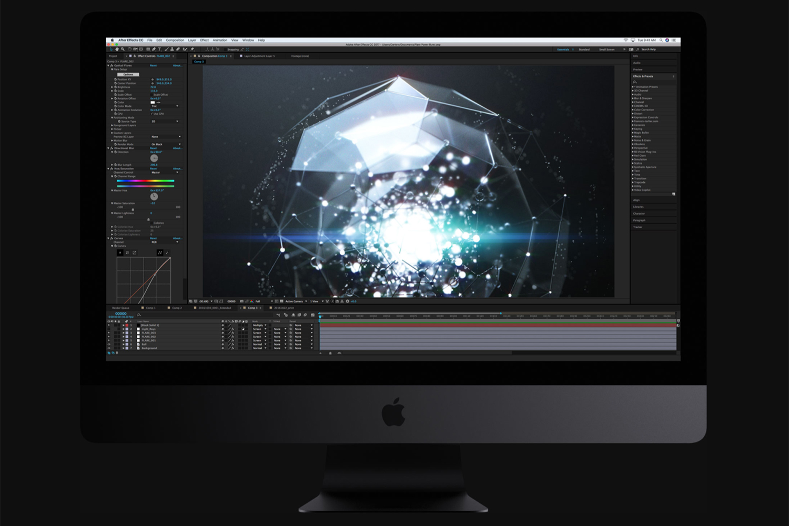Click Reset for Hue/Saturation
This screenshot has width=789, height=526.
click(153, 169)
